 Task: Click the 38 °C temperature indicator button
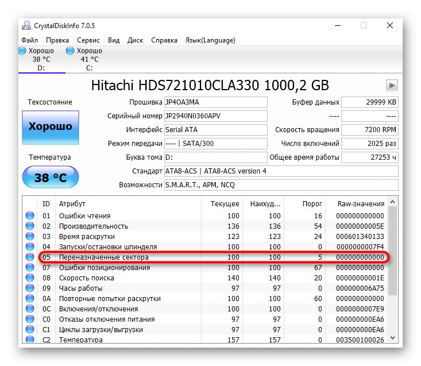51,178
